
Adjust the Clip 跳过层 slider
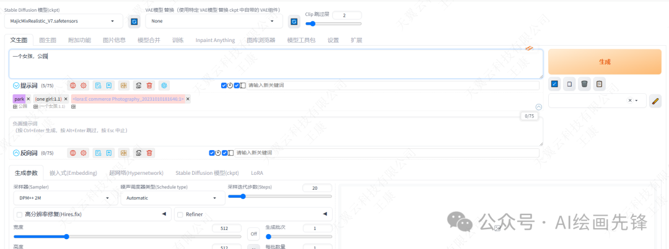pos(333,24)
